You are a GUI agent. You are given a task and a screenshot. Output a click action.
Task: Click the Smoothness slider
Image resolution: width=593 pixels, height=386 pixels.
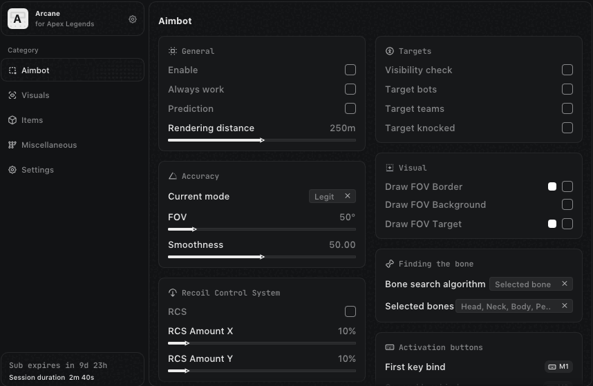262,257
